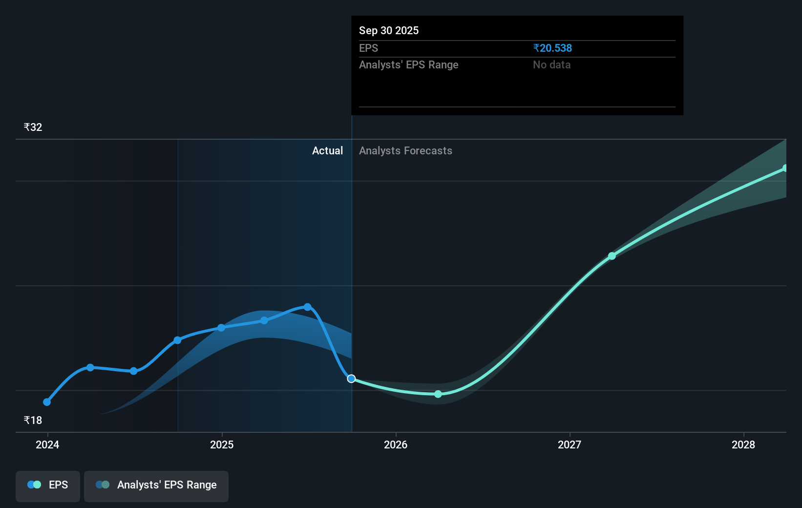This screenshot has width=802, height=508.
Task: Click the ₹18 y-axis label
Action: coord(33,420)
